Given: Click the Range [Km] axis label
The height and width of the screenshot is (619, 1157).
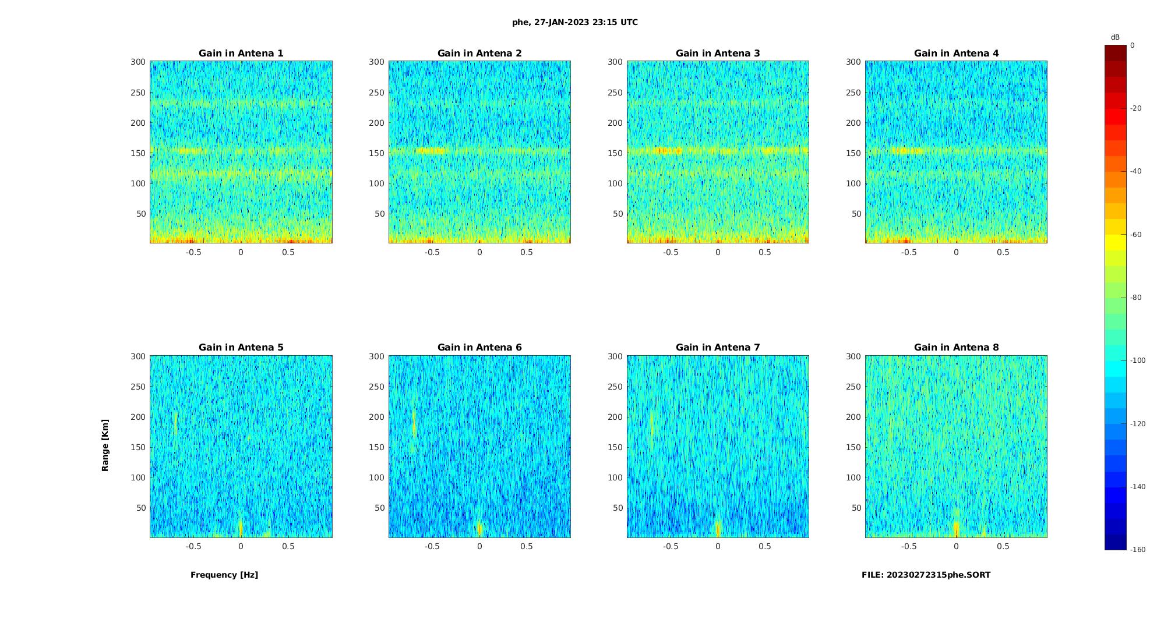Looking at the screenshot, I should click(105, 445).
